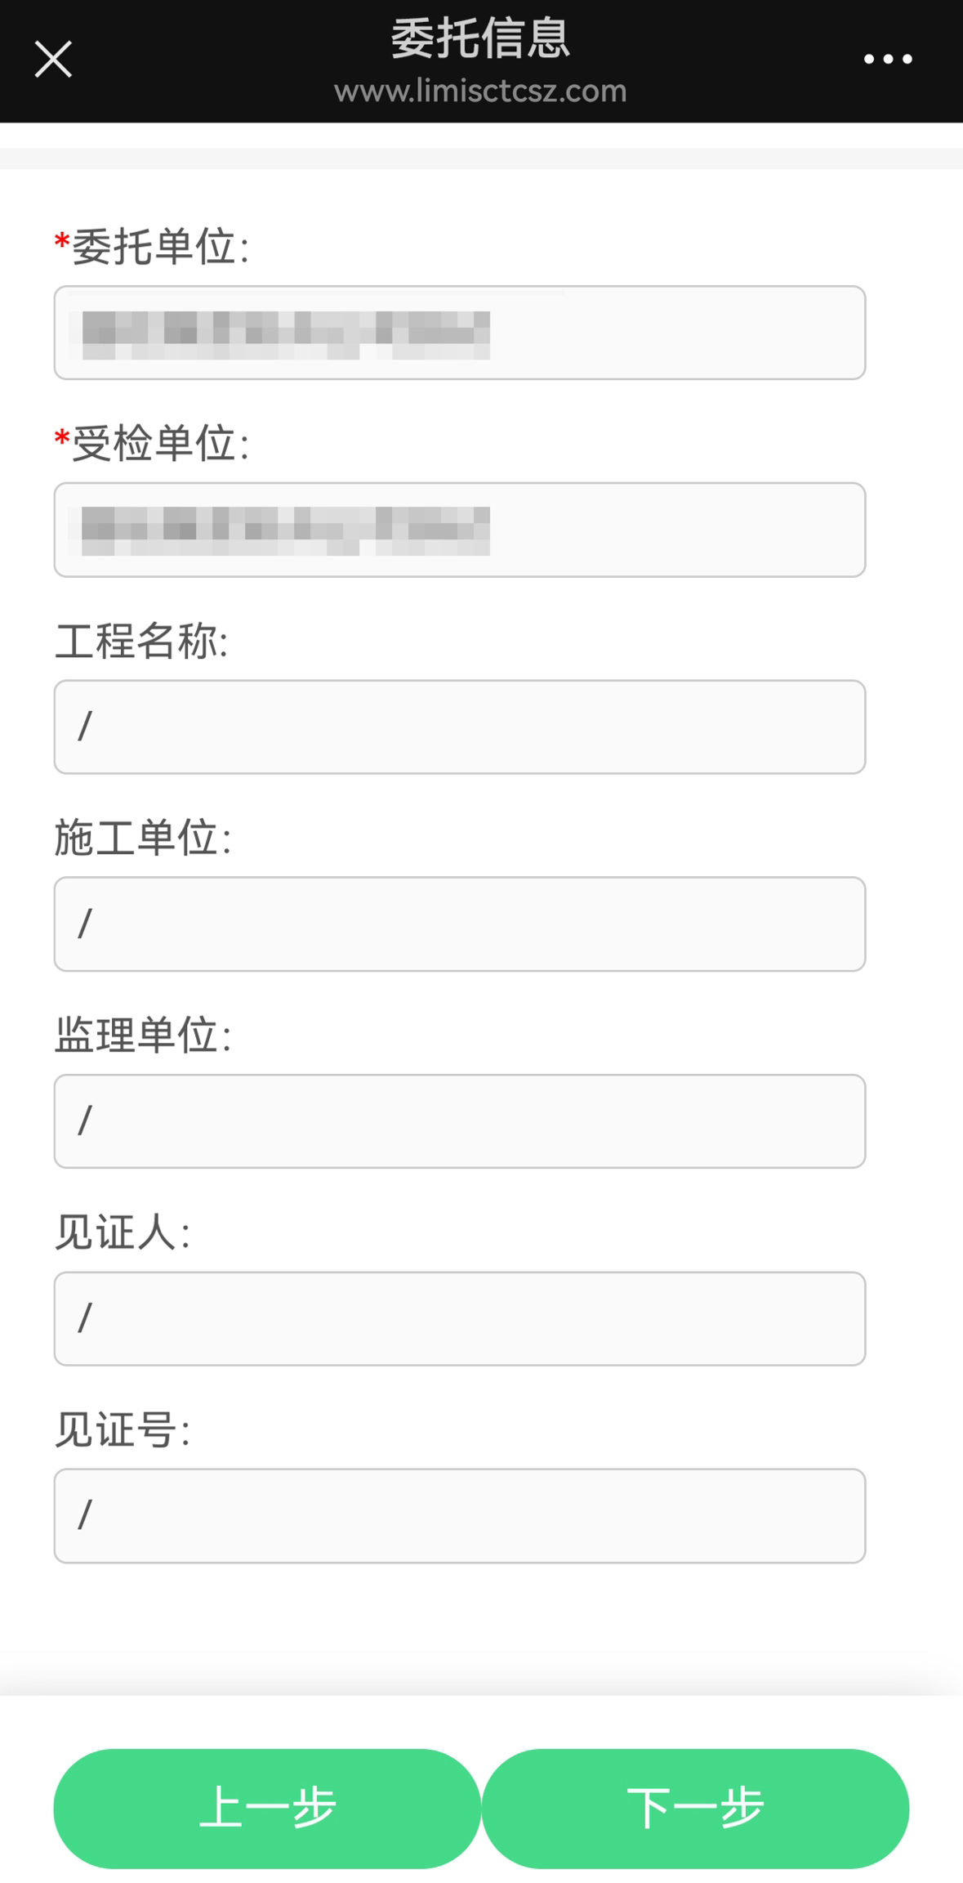Open the three-dot more options menu

[888, 59]
